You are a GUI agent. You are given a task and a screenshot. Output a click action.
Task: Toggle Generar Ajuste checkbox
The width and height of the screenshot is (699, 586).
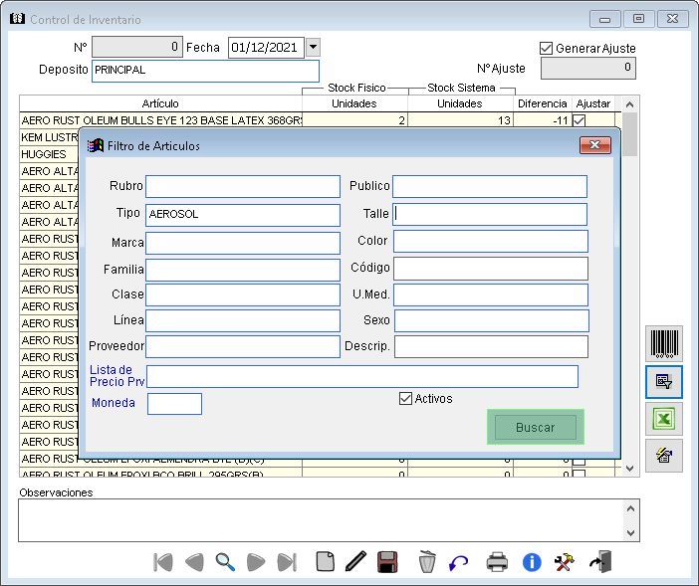tap(546, 48)
